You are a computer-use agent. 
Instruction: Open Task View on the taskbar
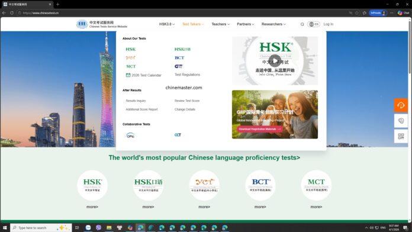click(x=77, y=227)
